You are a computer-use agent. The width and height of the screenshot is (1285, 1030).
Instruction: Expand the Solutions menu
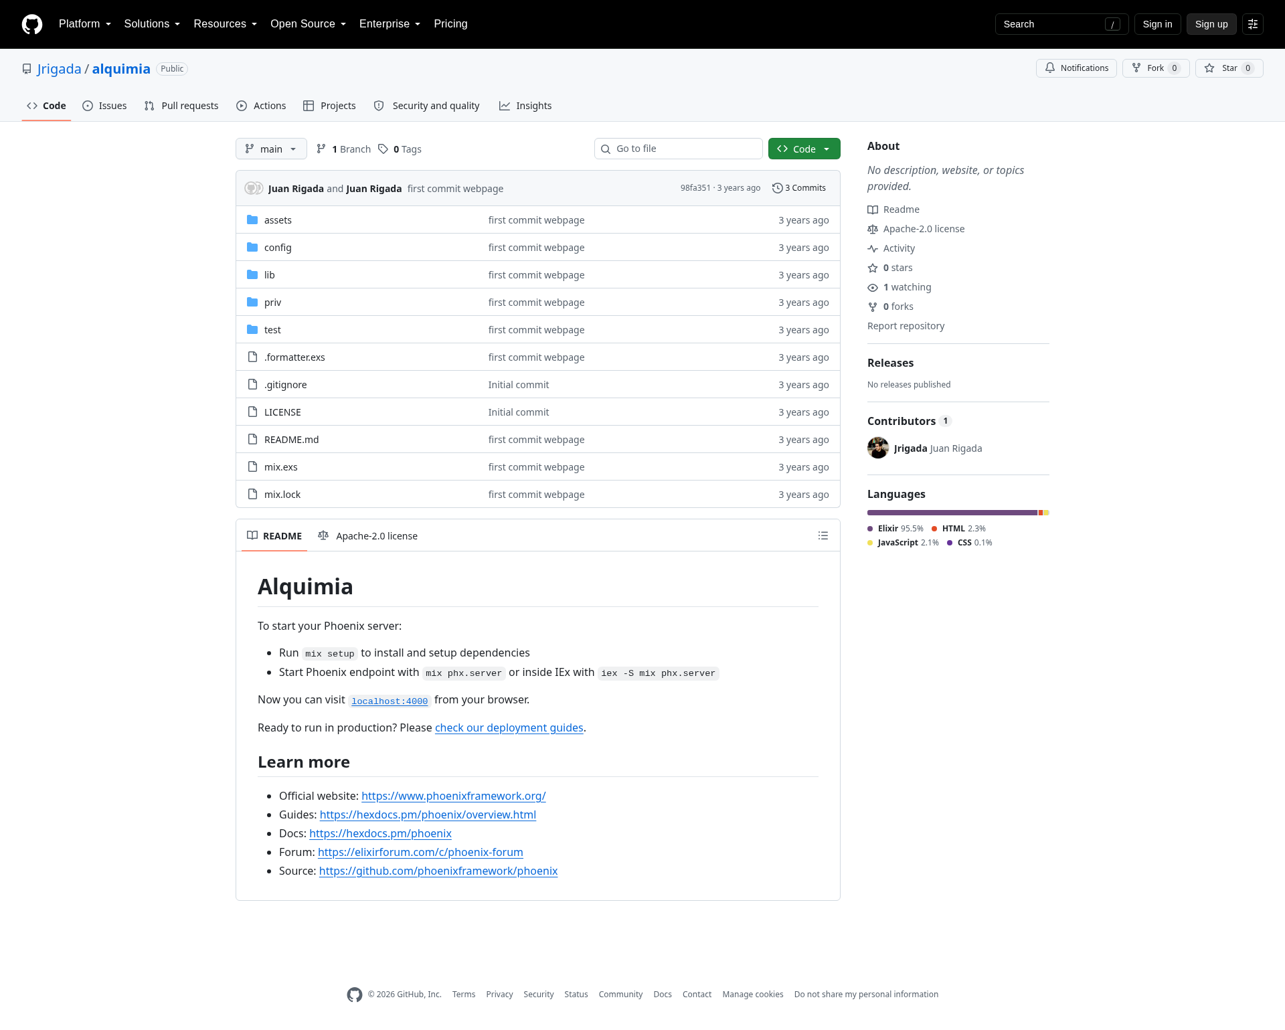(152, 24)
